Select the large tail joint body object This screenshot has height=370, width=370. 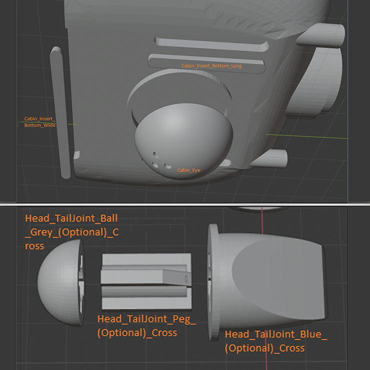coord(271,281)
